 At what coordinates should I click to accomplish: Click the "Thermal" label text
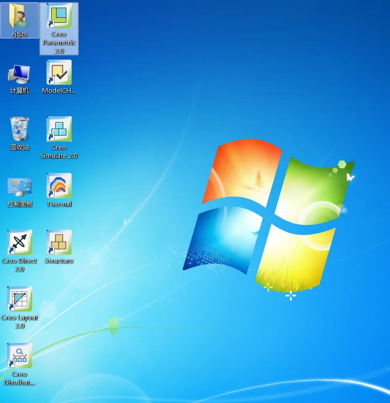pyautogui.click(x=59, y=204)
